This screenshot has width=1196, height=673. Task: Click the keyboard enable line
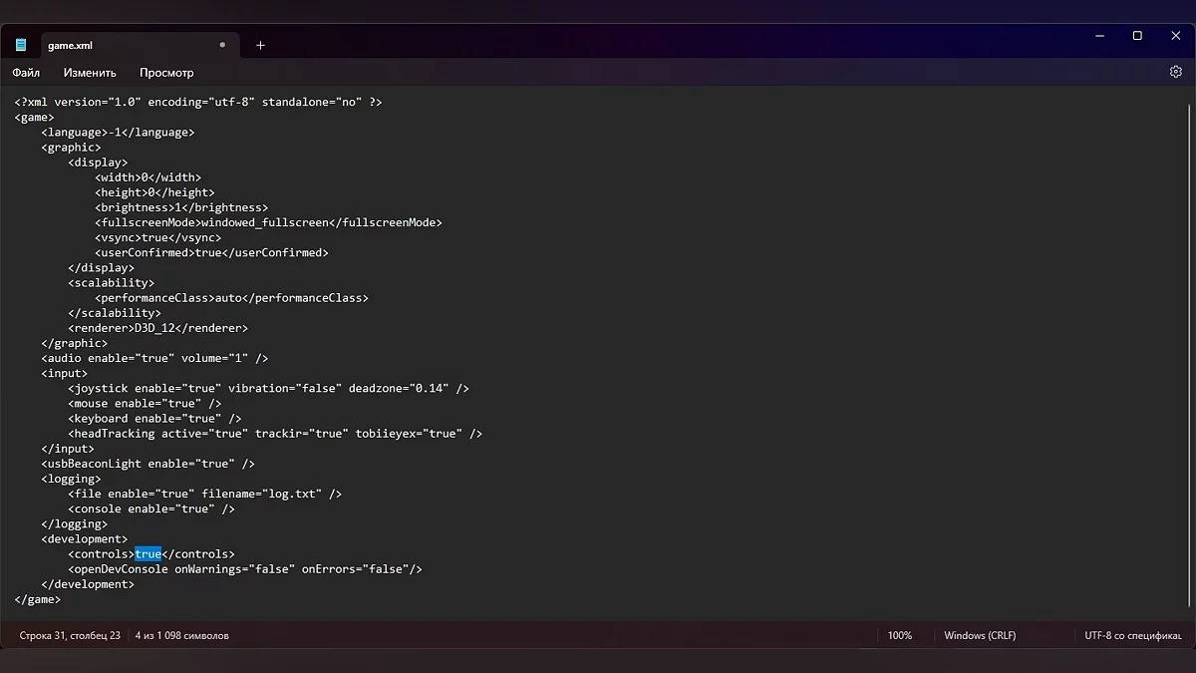pyautogui.click(x=154, y=419)
